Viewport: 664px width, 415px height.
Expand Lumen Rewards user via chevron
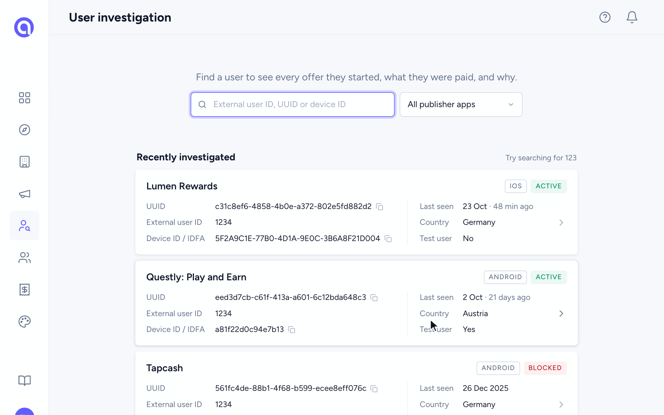click(561, 223)
